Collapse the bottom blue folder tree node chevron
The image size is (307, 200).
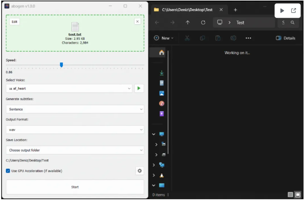pyautogui.click(x=154, y=186)
